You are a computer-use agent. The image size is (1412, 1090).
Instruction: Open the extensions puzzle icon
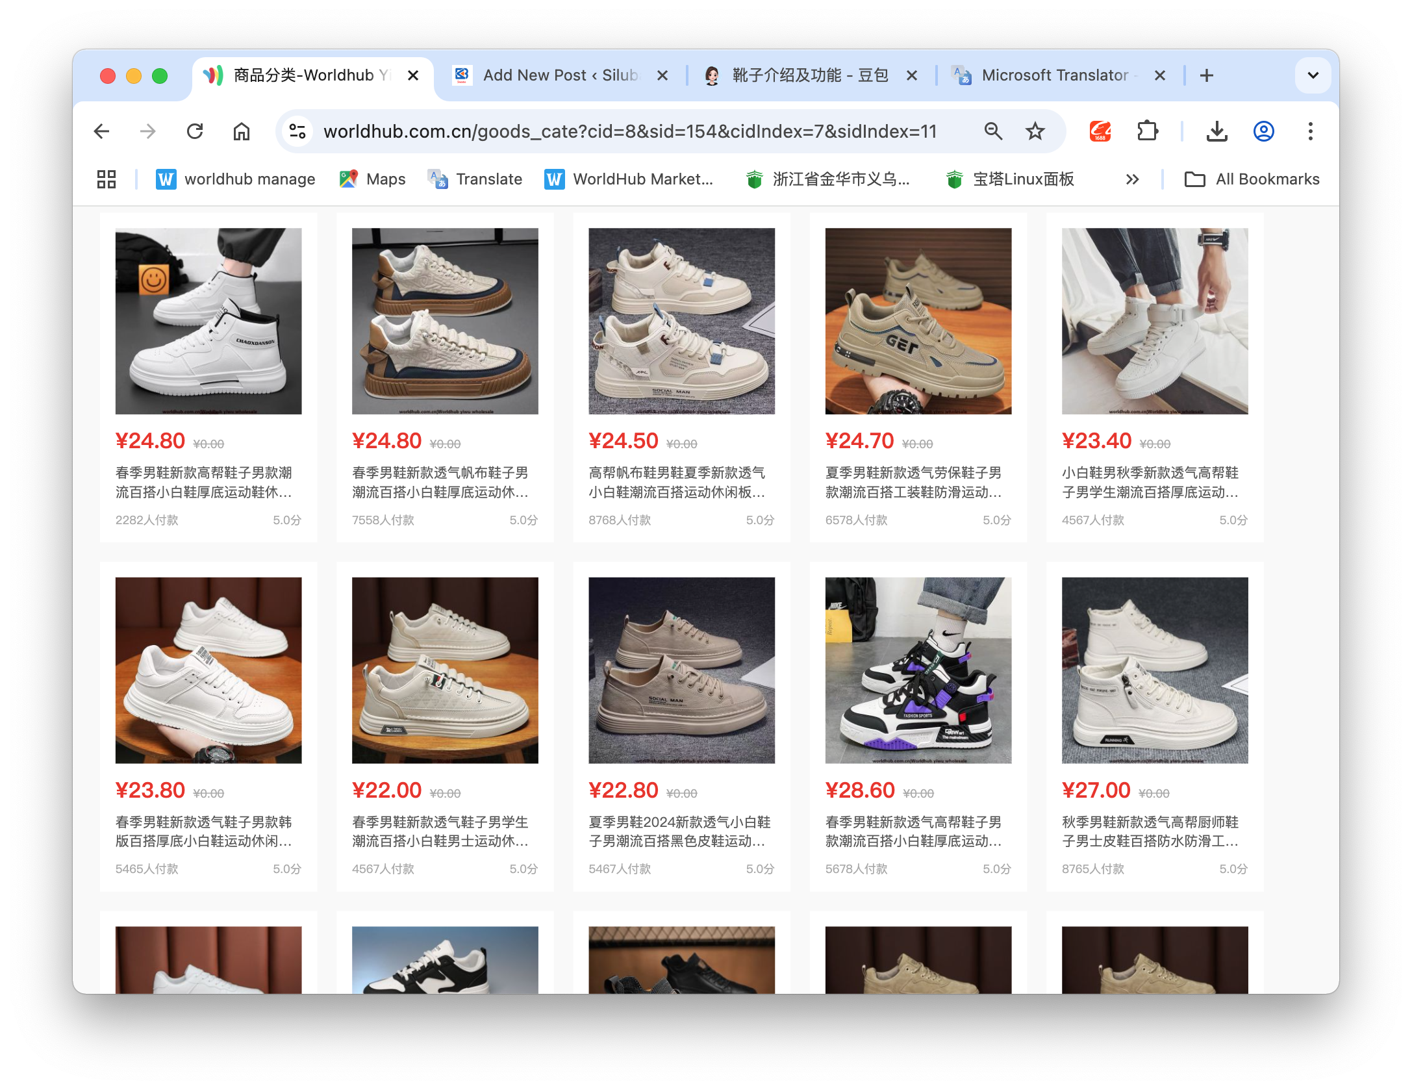pyautogui.click(x=1148, y=132)
